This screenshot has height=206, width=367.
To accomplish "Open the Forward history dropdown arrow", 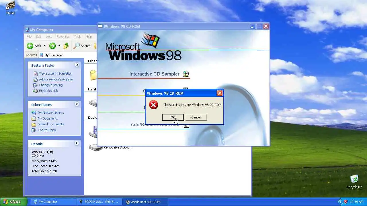I will coord(59,46).
